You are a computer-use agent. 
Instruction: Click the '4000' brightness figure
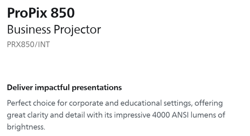[161, 115]
